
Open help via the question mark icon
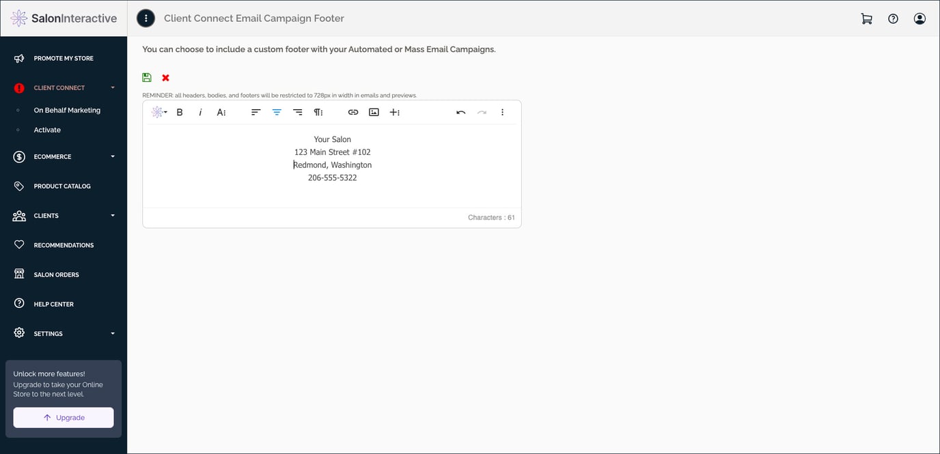(893, 18)
